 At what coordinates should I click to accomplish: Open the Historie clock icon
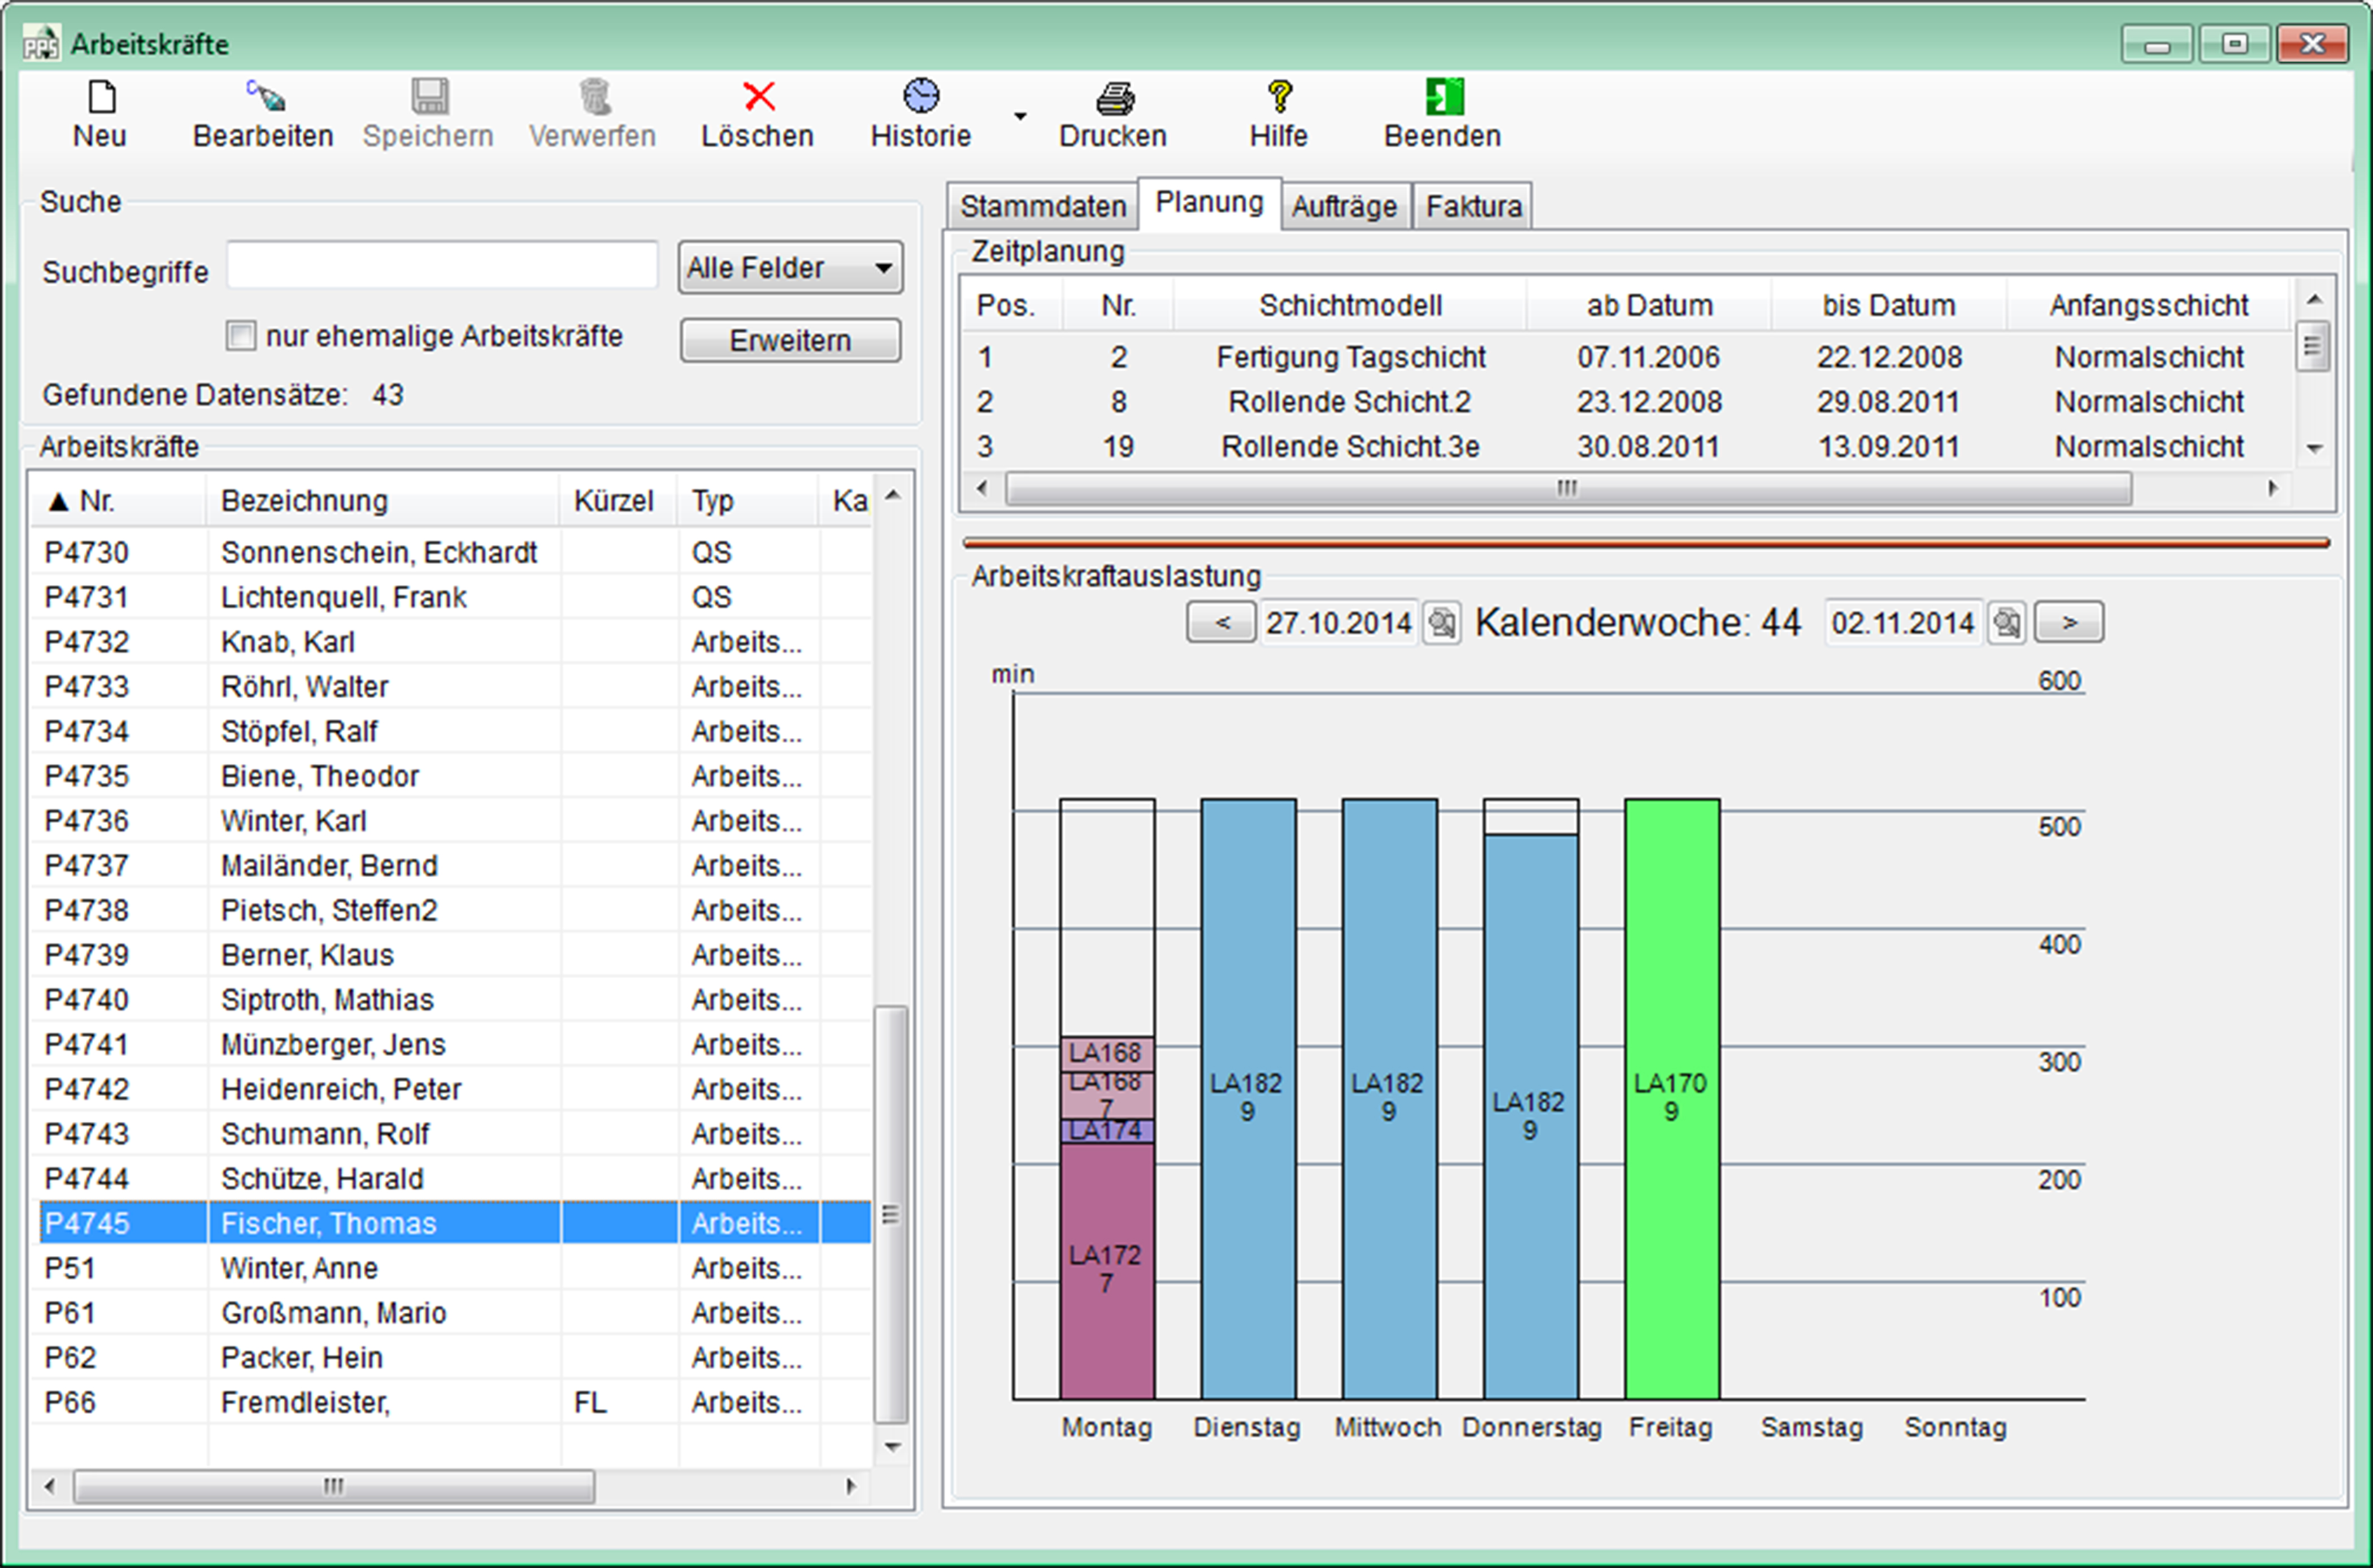pyautogui.click(x=921, y=97)
